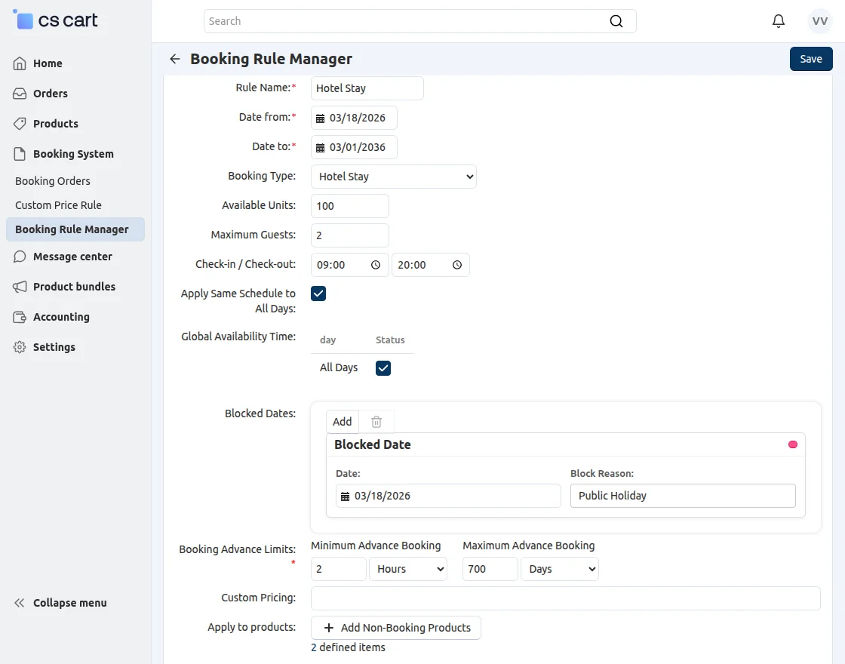Image resolution: width=845 pixels, height=664 pixels.
Task: Toggle the All Days status checkbox
Action: pos(383,367)
